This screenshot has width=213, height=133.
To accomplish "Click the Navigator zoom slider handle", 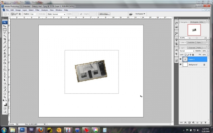I will pyautogui.click(x=197, y=38).
